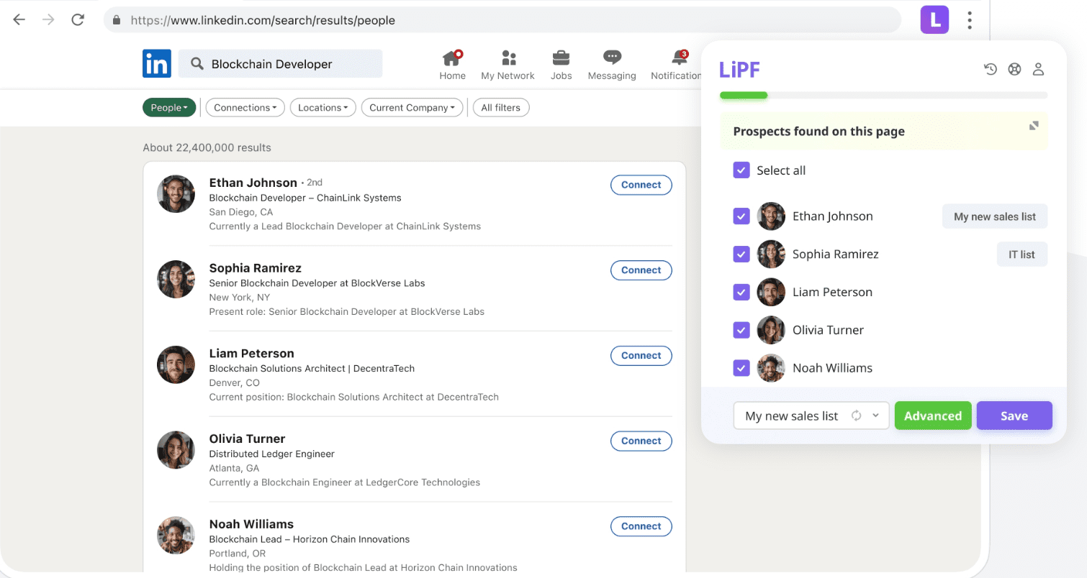Viewport: 1087px width, 578px height.
Task: Expand the Connections filter dropdown
Action: point(245,108)
